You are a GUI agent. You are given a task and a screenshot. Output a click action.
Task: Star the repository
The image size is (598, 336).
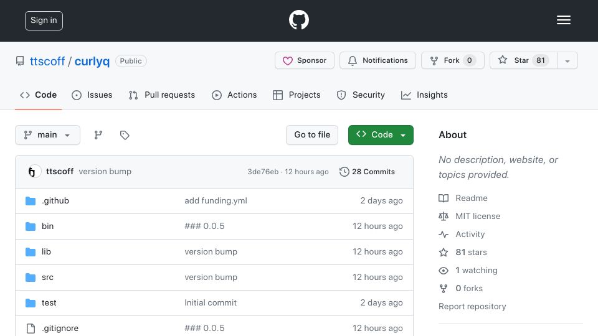point(523,60)
